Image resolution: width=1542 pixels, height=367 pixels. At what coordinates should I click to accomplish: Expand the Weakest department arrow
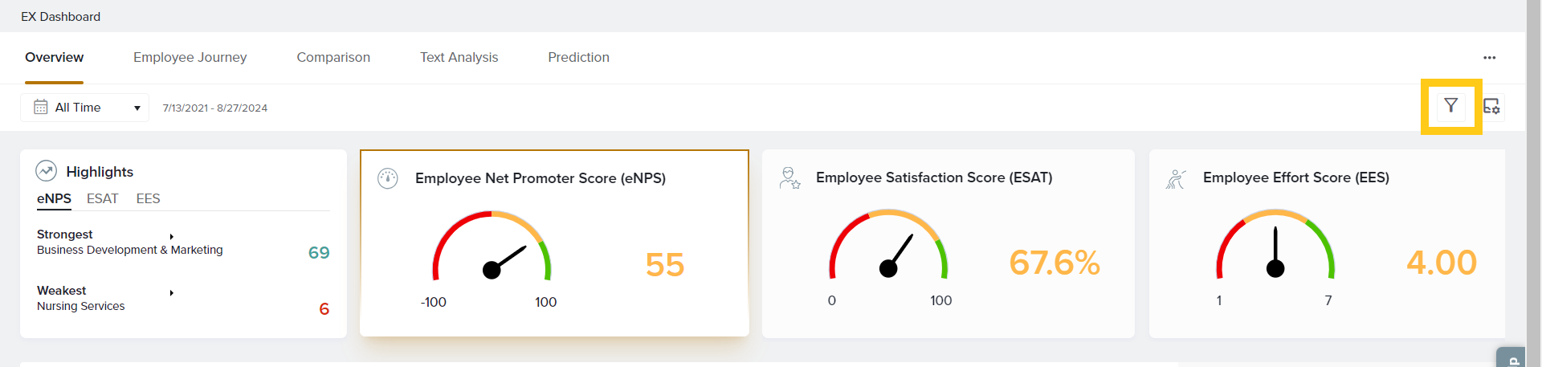172,292
